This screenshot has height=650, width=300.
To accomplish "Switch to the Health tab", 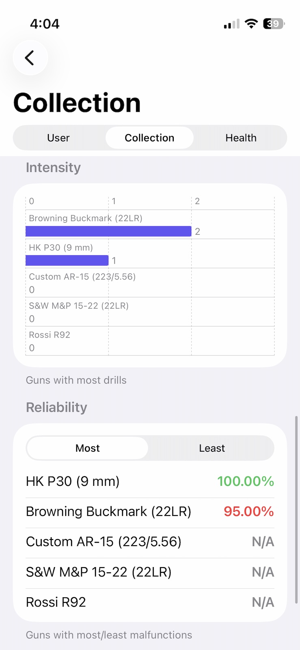I will coord(241,138).
